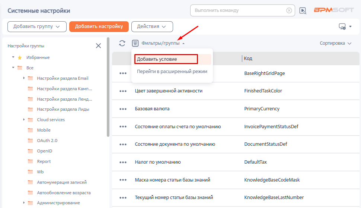
Task: Choose Добавить условие menu item
Action: 166,59
